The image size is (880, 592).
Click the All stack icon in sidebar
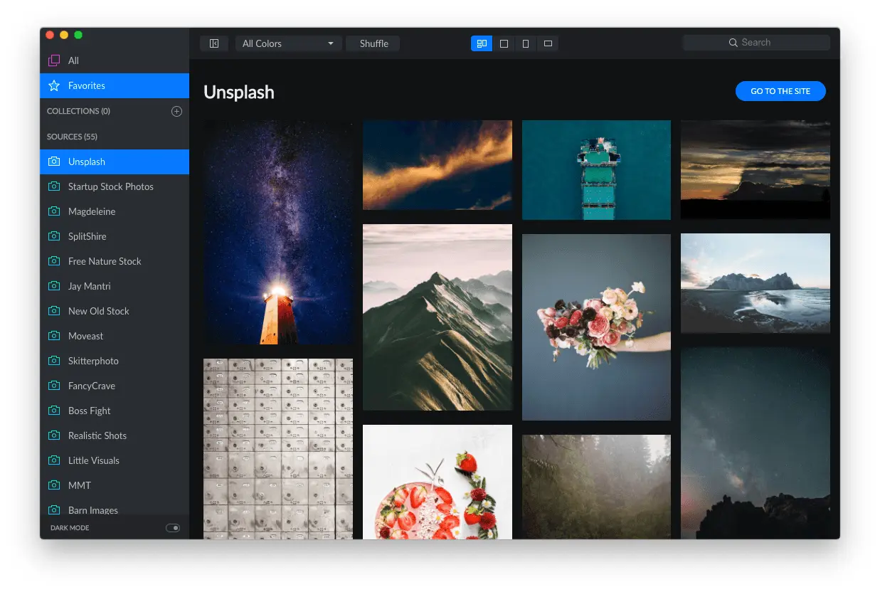pos(54,60)
